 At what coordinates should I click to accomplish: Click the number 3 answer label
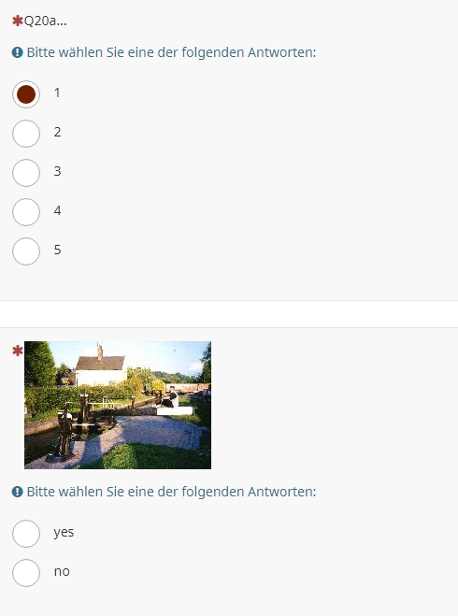pos(57,171)
